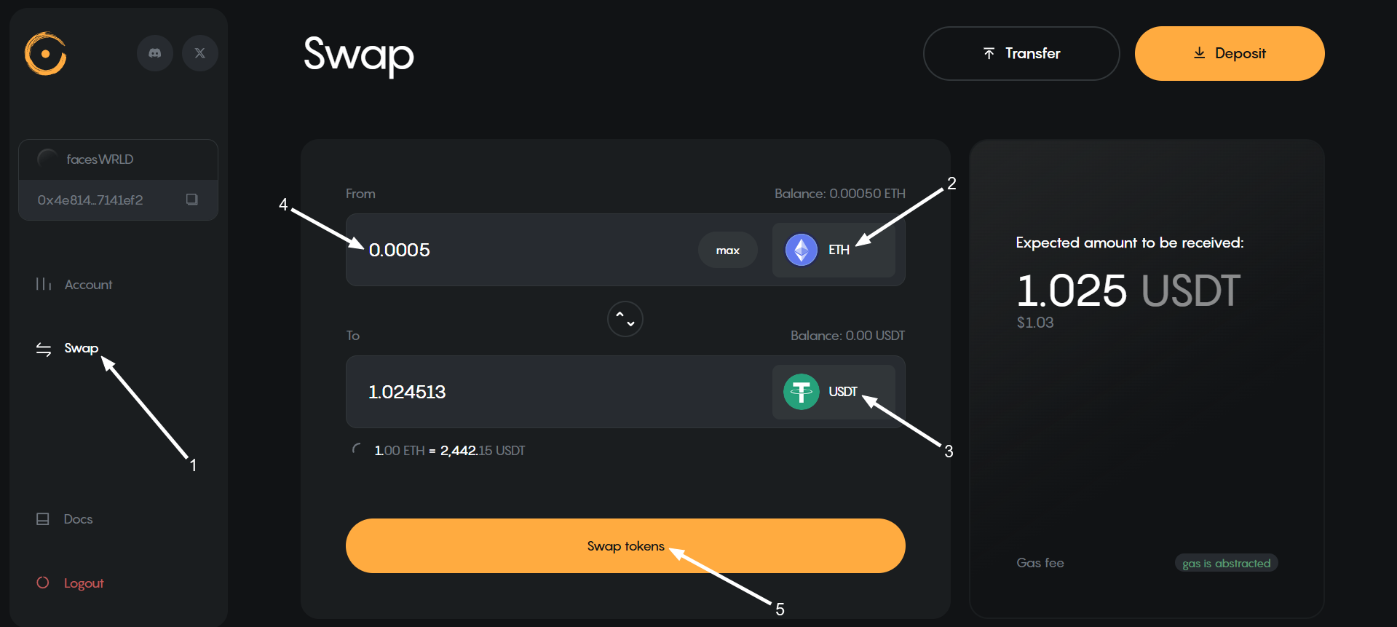Click the Docs book icon

[43, 519]
